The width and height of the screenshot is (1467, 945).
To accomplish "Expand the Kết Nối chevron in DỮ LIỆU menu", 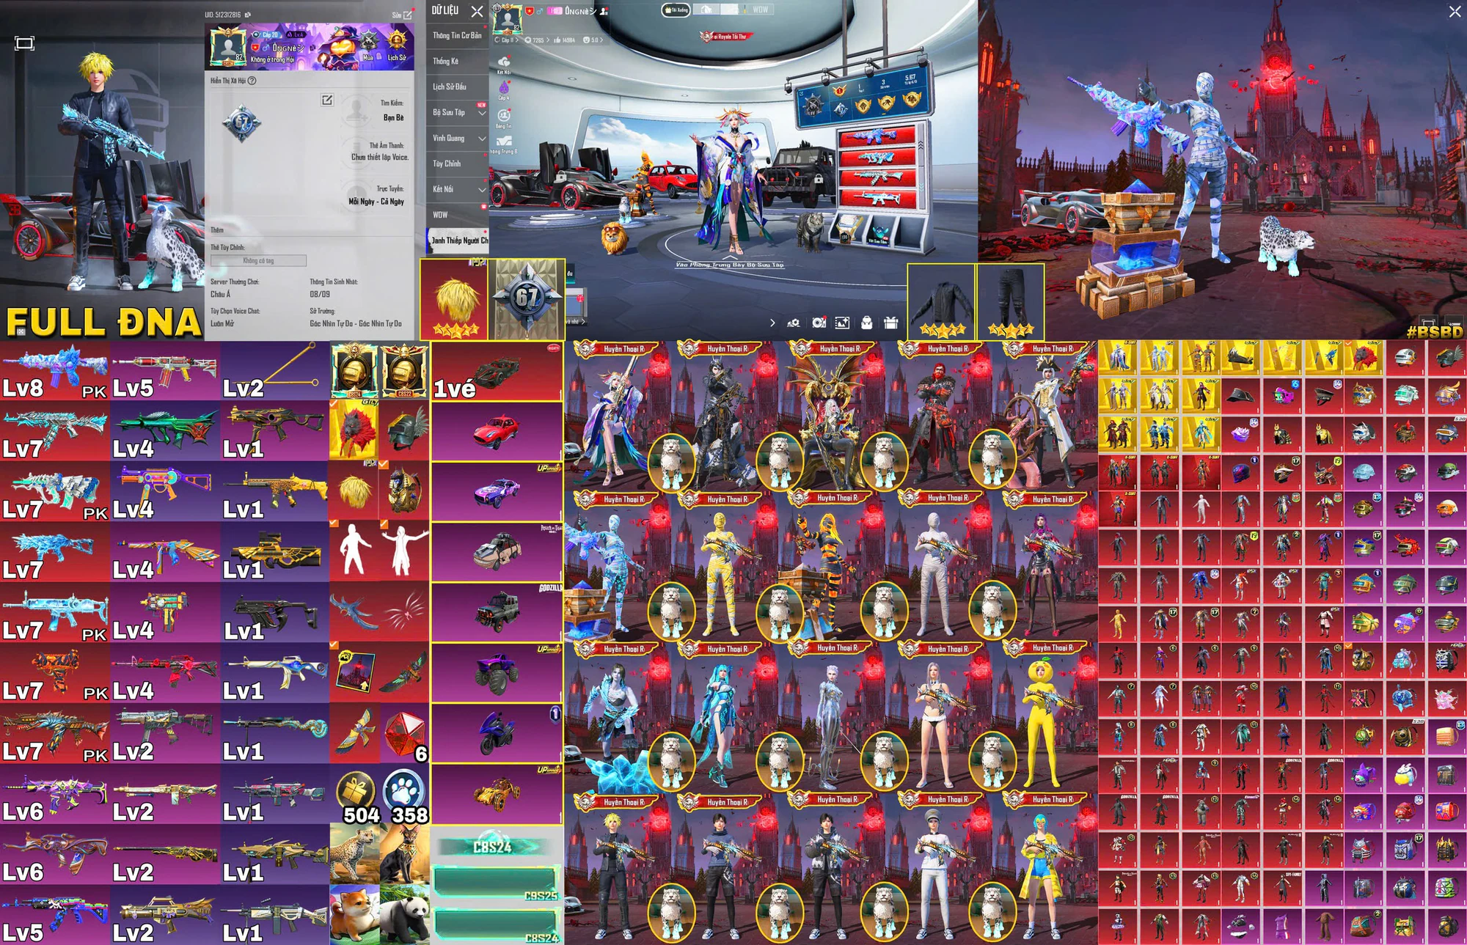I will click(x=482, y=189).
